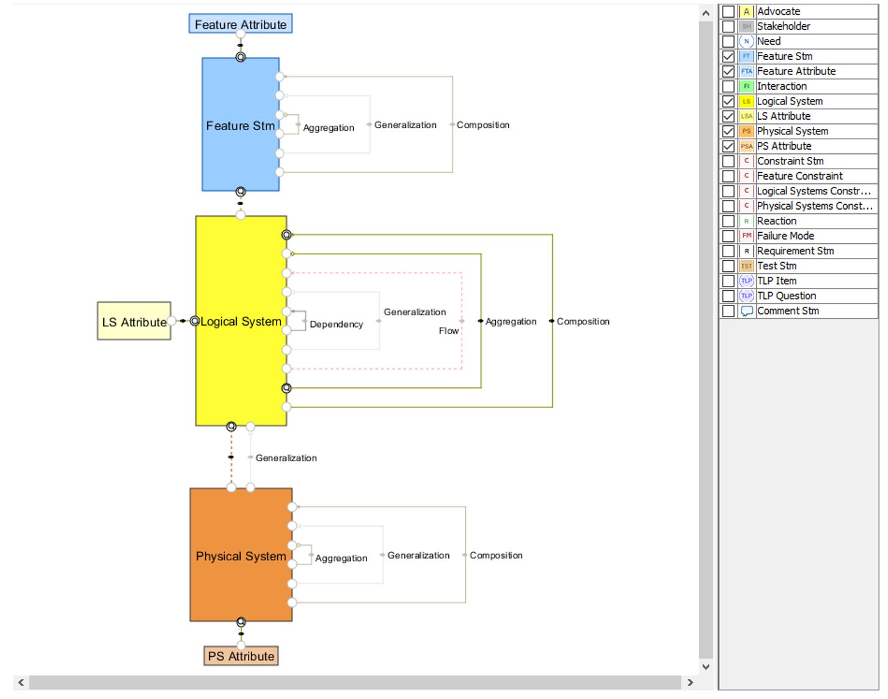888x699 pixels.
Task: Select the Physical System node in the diagram
Action: [x=241, y=555]
